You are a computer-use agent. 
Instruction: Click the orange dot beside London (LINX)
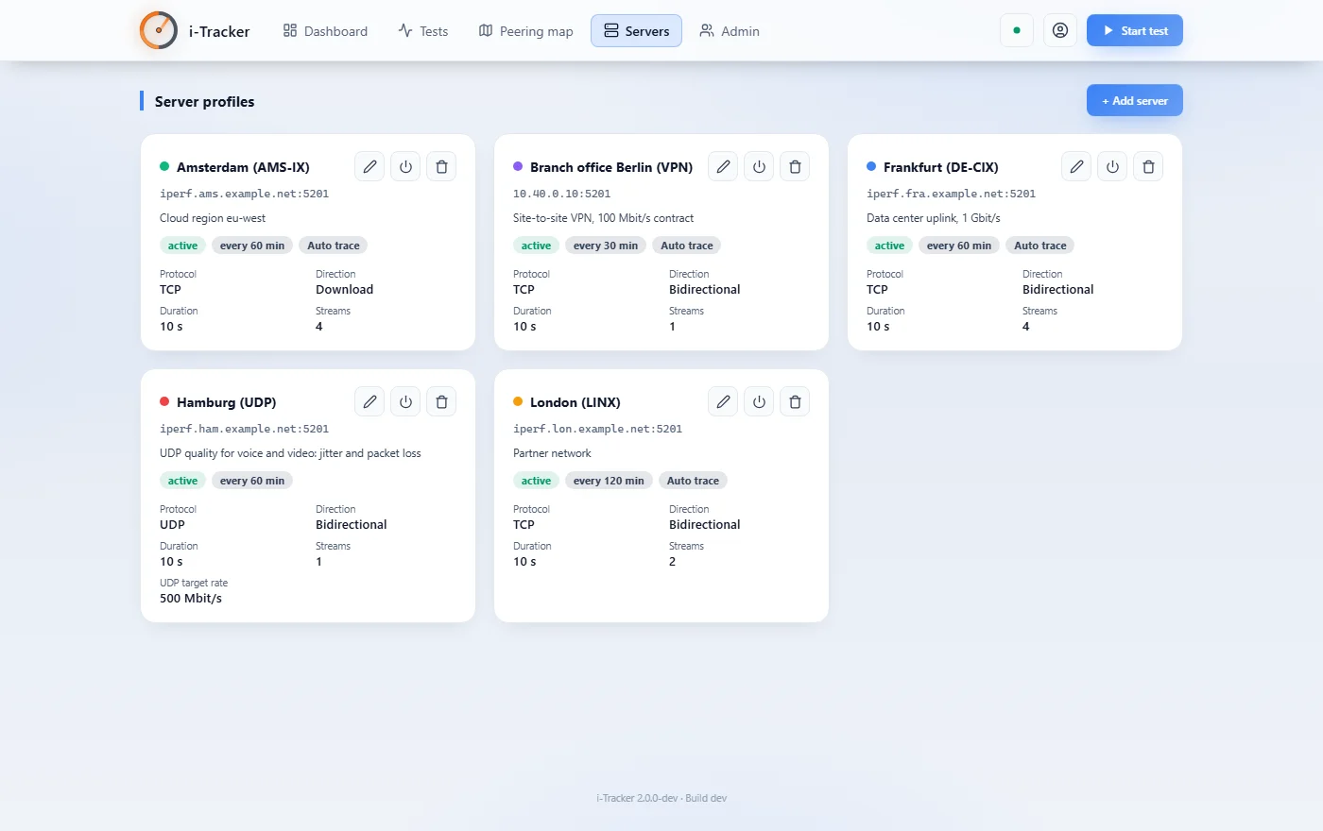click(518, 401)
